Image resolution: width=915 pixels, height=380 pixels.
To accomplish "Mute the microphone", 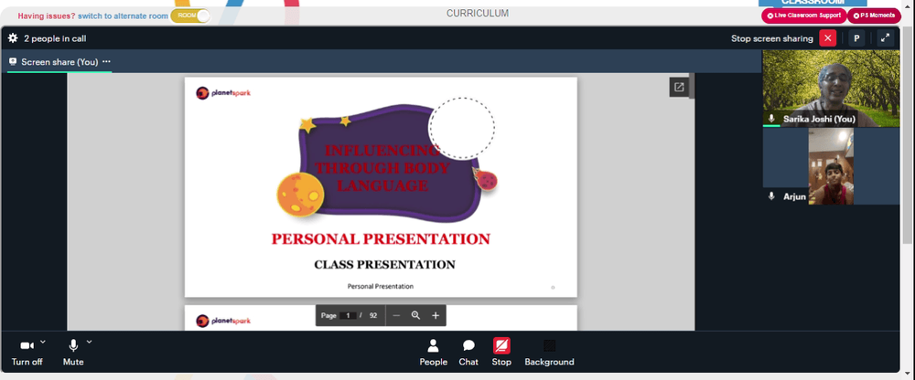I will coord(73,353).
